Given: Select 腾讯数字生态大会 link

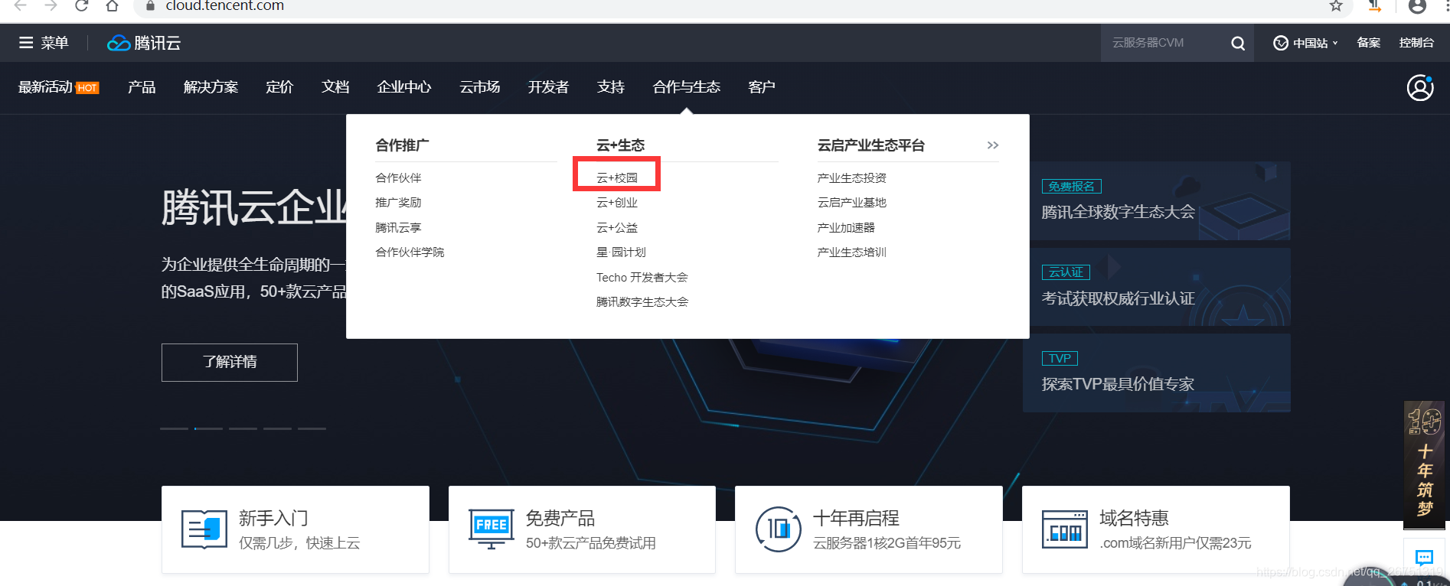Looking at the screenshot, I should coord(642,302).
